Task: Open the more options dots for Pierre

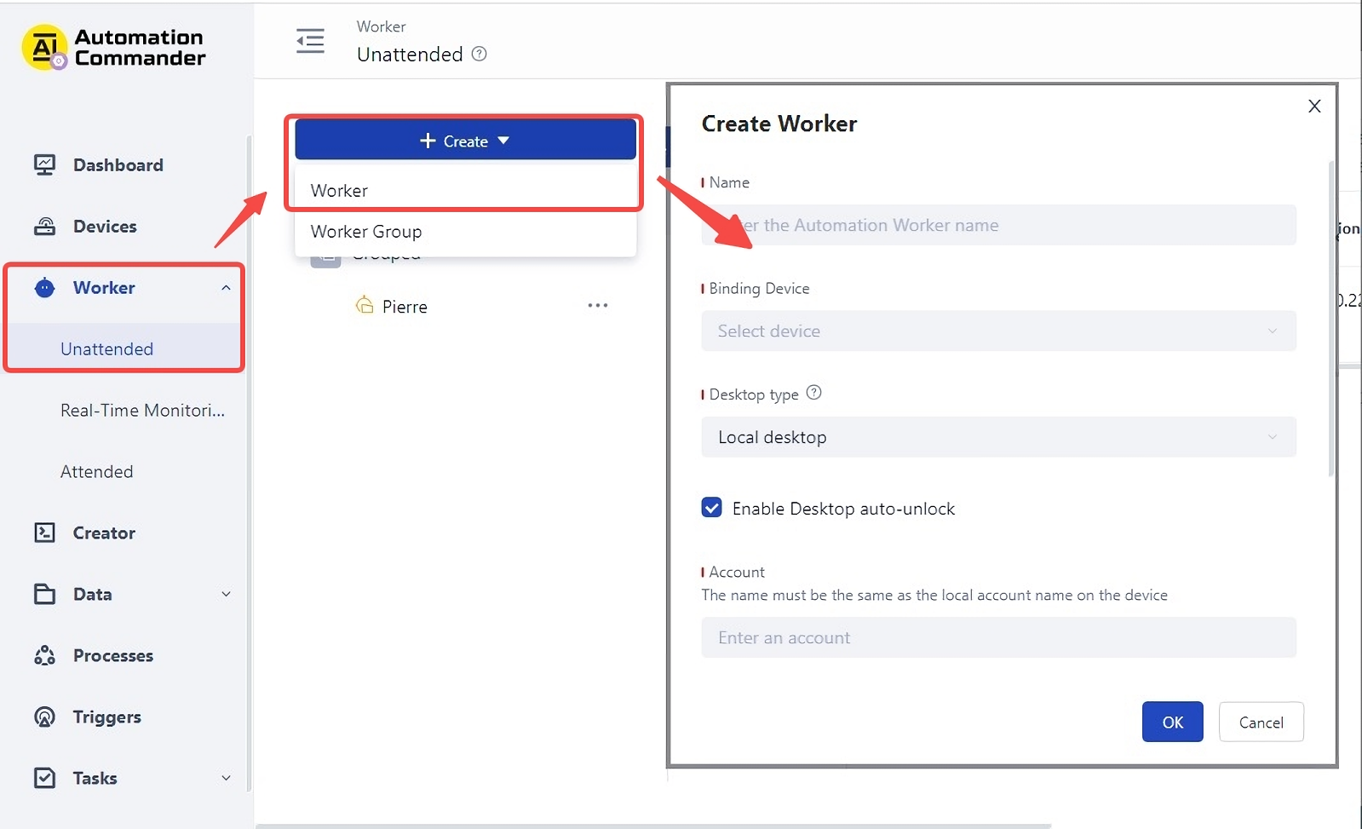Action: (598, 305)
